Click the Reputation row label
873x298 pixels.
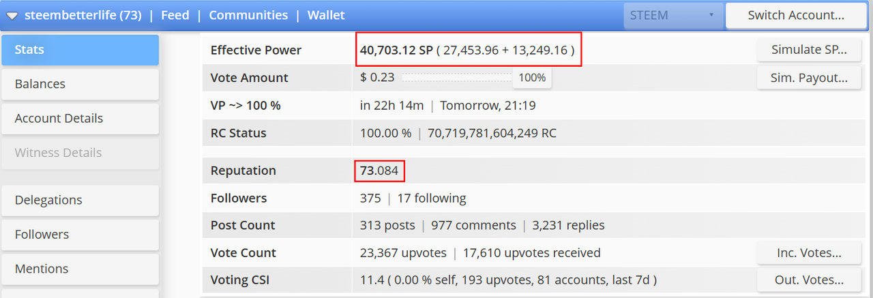pyautogui.click(x=243, y=170)
